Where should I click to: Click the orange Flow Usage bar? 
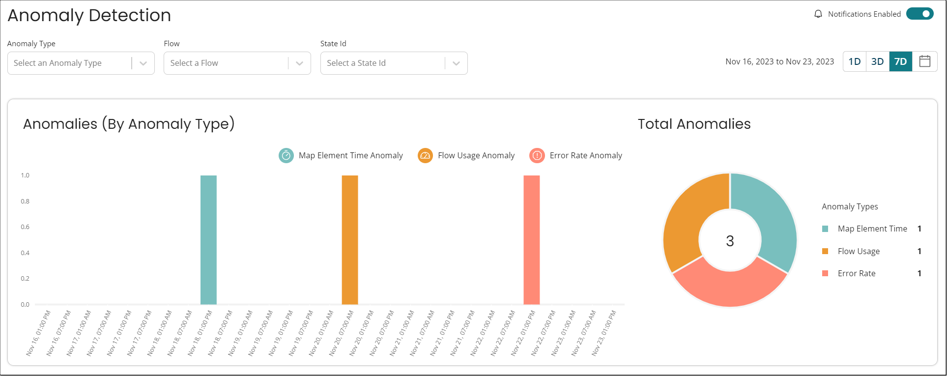[x=350, y=240]
